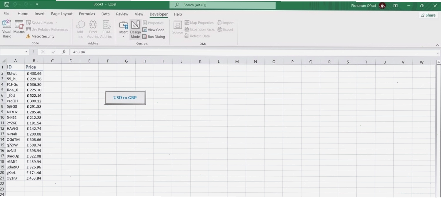The width and height of the screenshot is (441, 198).
Task: Click the Redo arrow
Action: pyautogui.click(x=26, y=5)
